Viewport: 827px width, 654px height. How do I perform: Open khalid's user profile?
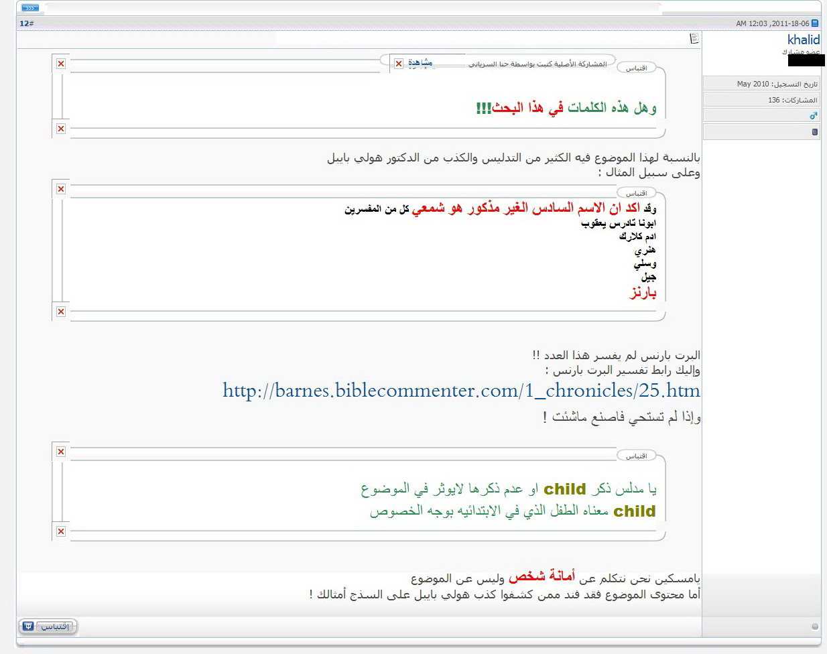coord(803,40)
